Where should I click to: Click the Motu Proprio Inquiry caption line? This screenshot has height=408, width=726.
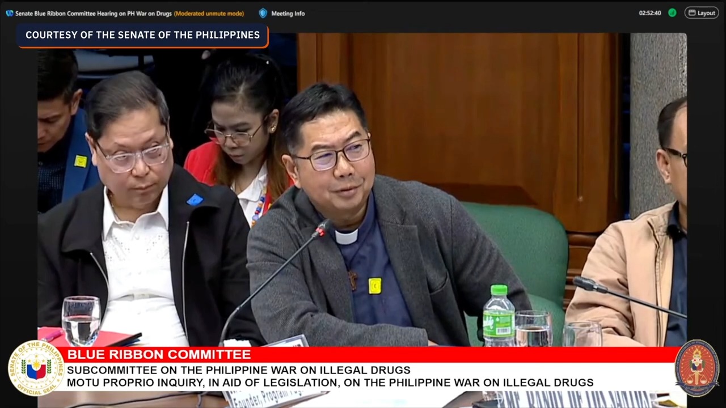[x=330, y=382]
